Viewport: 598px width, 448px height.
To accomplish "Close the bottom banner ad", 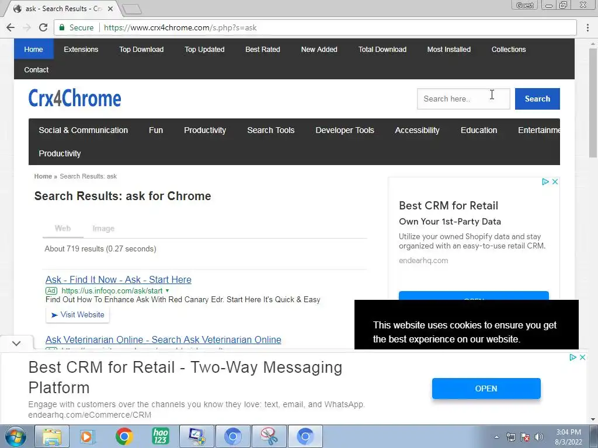I will point(582,358).
